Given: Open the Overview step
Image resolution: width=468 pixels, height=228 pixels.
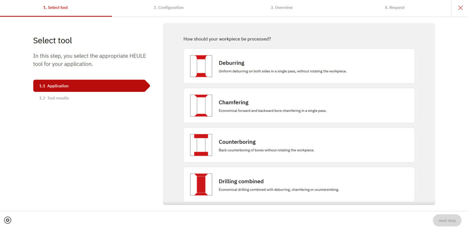Looking at the screenshot, I should pyautogui.click(x=281, y=7).
